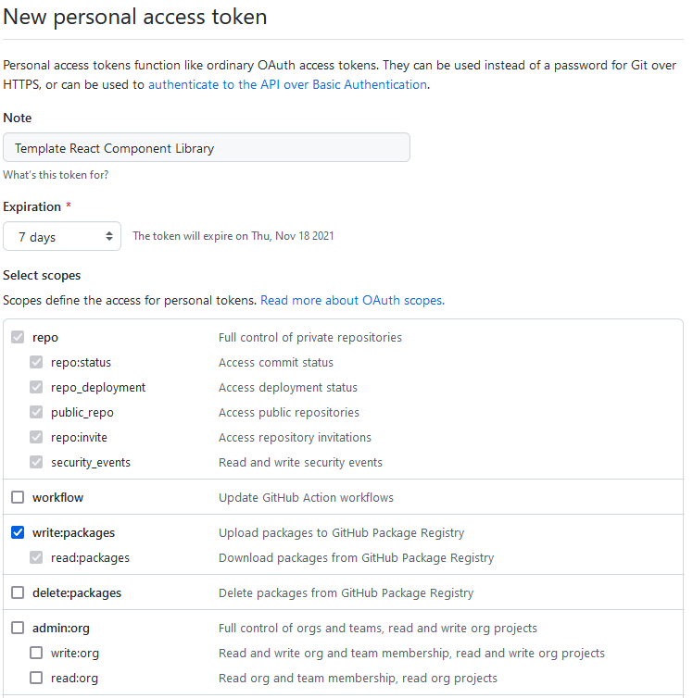Select the write:org scope checkbox
This screenshot has height=698, width=693.
[x=36, y=653]
